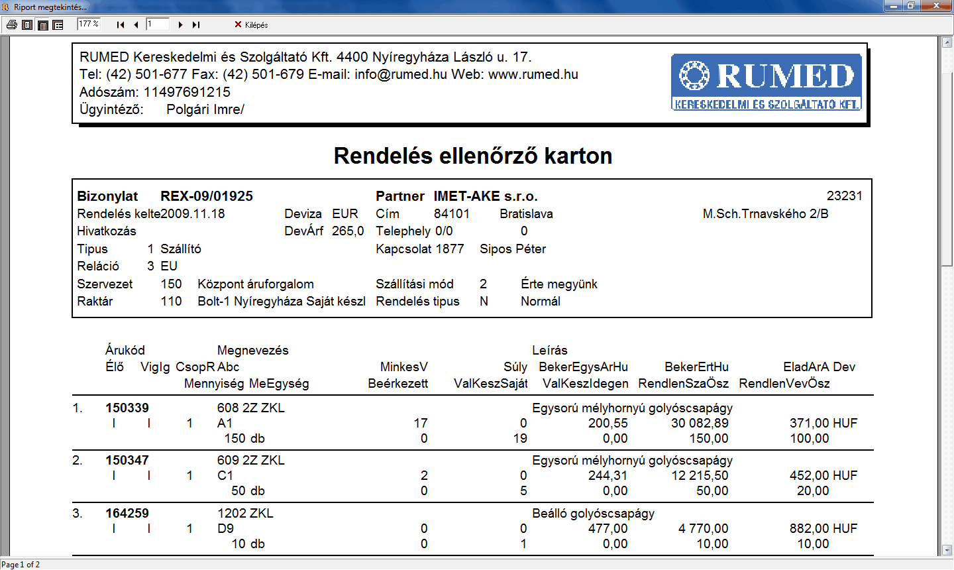The image size is (954, 570).
Task: Click the item code 150347
Action: pyautogui.click(x=127, y=460)
